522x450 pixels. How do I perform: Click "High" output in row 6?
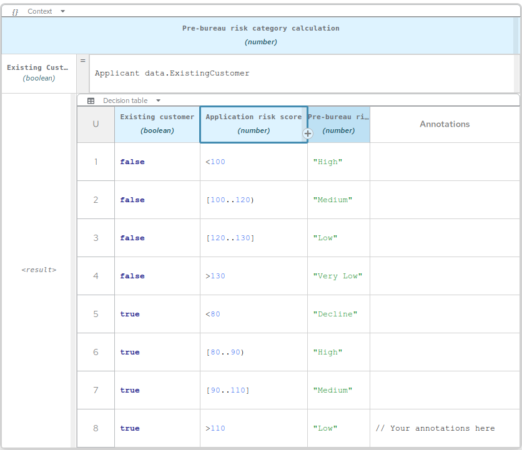[x=338, y=352]
